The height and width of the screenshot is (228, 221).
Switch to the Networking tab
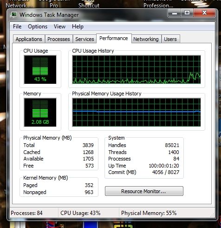(x=146, y=39)
